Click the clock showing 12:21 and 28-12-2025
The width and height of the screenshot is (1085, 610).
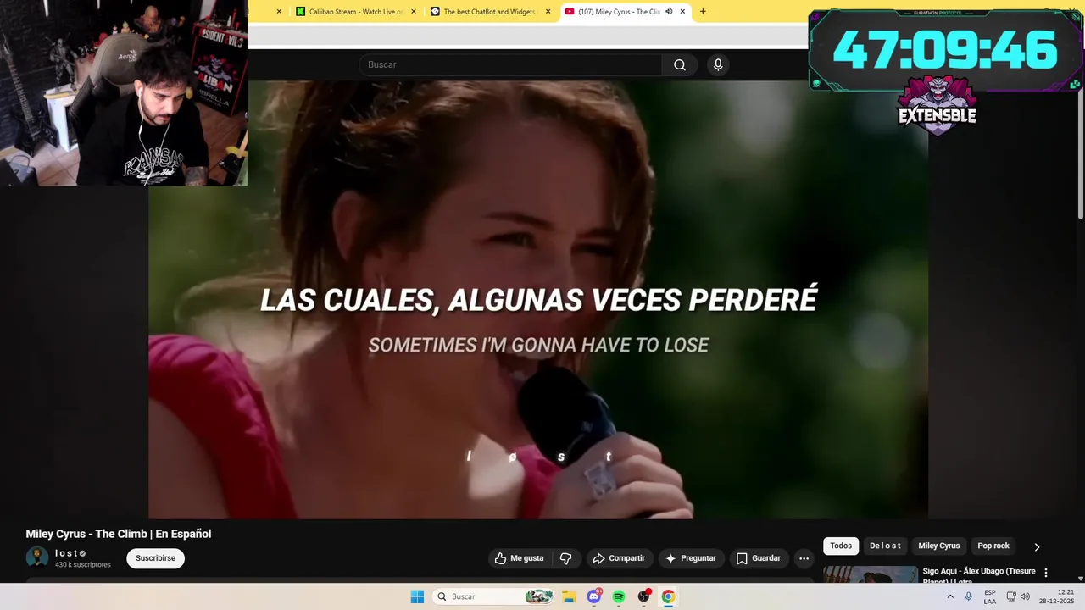pos(1057,596)
